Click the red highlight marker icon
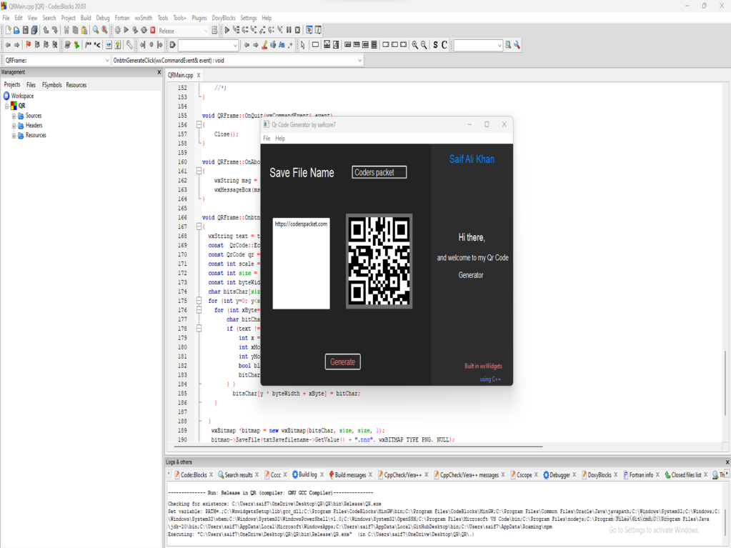731x548 pixels. 264,45
